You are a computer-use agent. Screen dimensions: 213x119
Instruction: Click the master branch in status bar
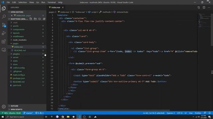(28, 113)
